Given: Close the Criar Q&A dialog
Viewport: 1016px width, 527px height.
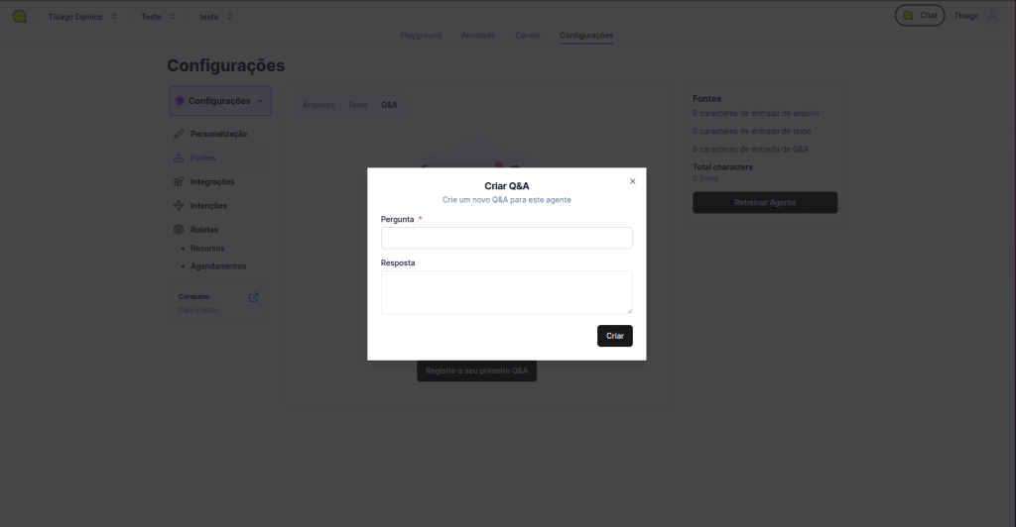Looking at the screenshot, I should coord(633,181).
